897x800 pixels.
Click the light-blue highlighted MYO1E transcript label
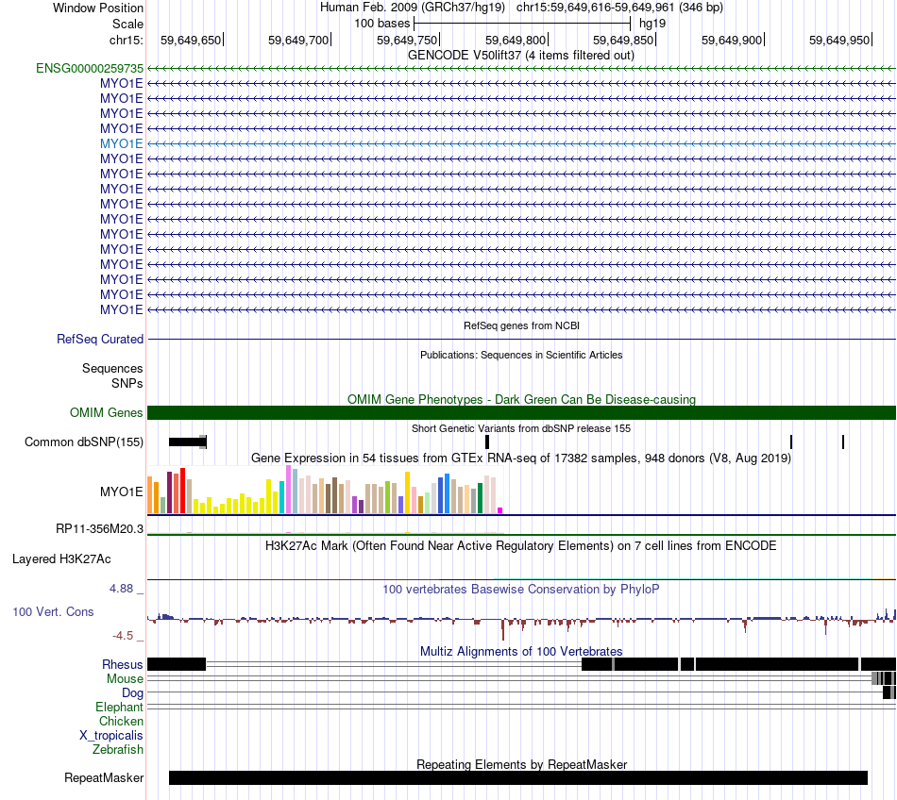(x=121, y=144)
